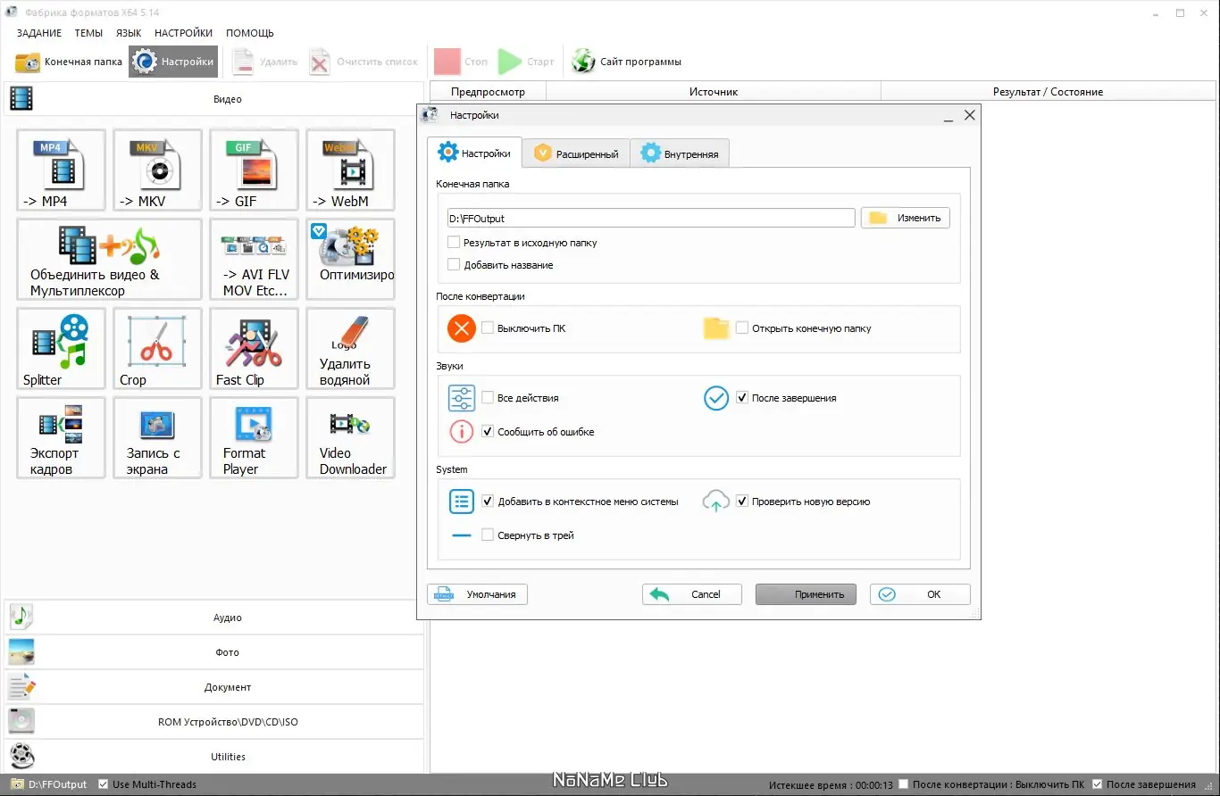Screen dimensions: 1220x796
Task: Collapse the Видео category header
Action: pyautogui.click(x=214, y=99)
